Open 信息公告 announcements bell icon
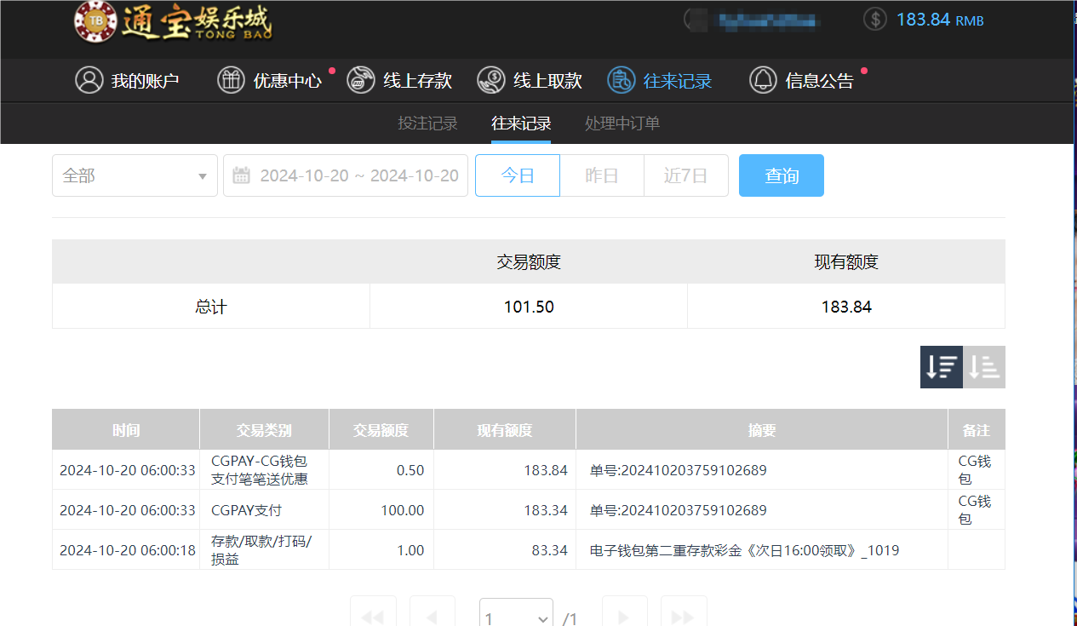Screen dimensions: 1077x626 pos(763,80)
